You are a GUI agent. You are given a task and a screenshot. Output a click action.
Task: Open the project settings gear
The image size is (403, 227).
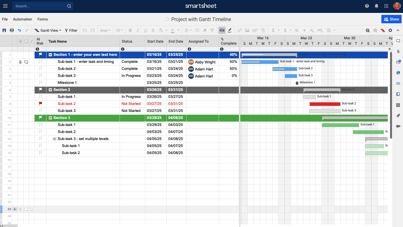coord(390,30)
